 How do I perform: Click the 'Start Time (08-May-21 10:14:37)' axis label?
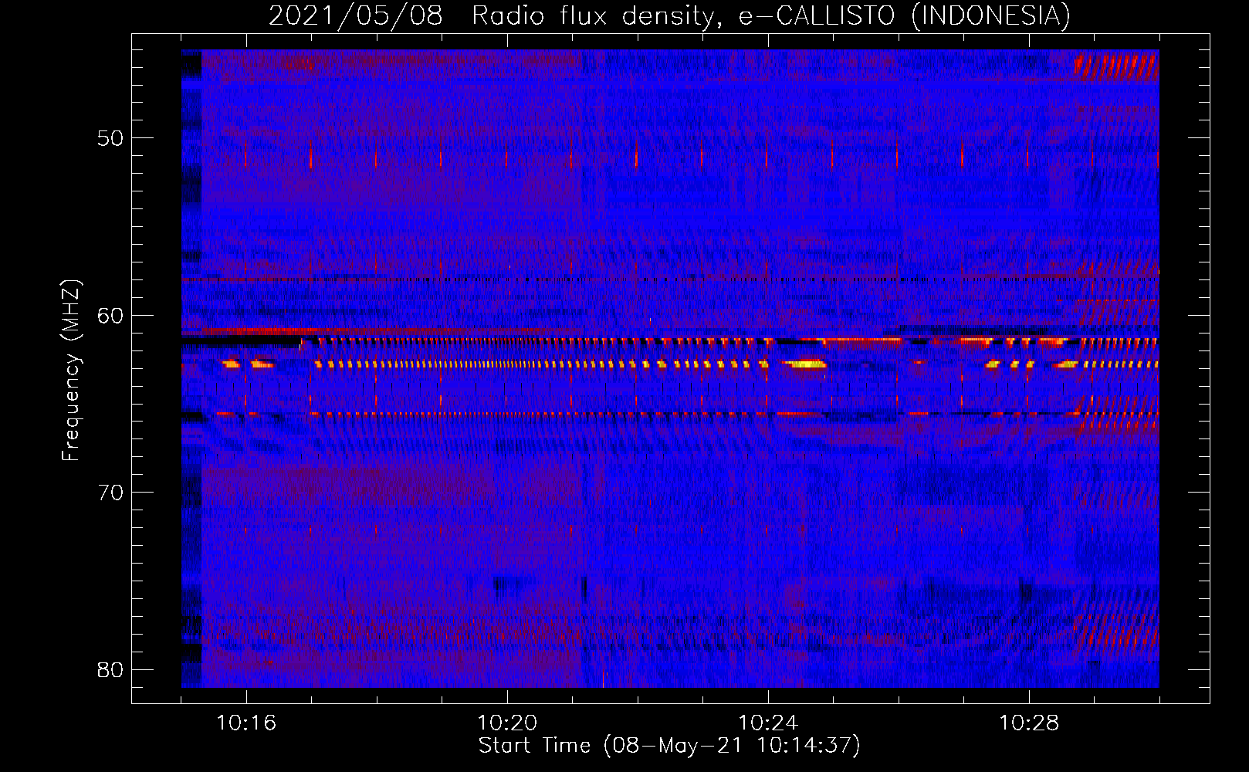click(669, 746)
